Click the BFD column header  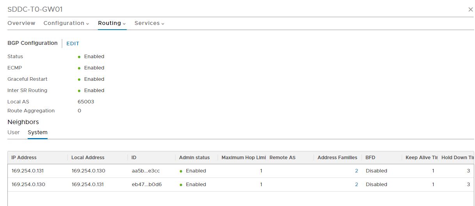(x=370, y=158)
